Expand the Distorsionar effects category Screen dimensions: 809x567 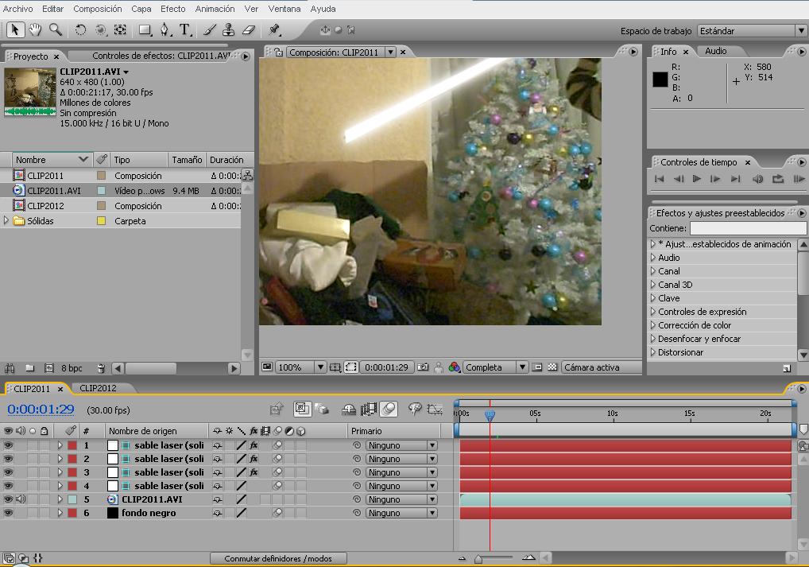[653, 352]
